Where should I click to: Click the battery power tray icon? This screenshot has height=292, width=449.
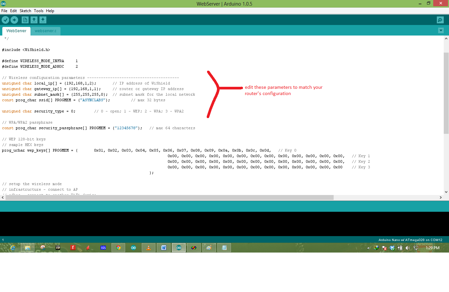tap(400, 248)
